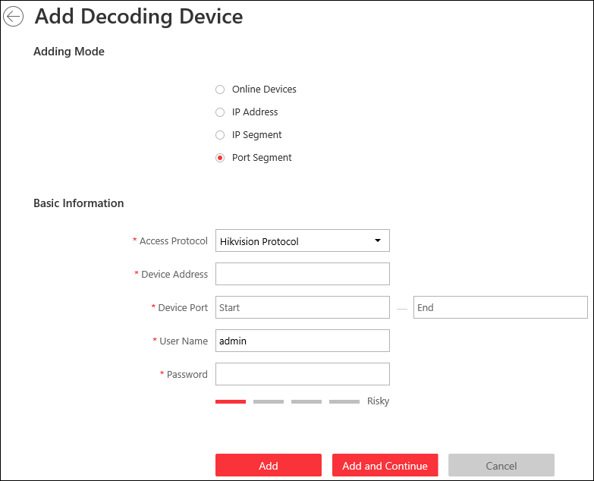
Task: Click the User Name field containing admin
Action: 302,341
